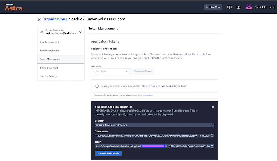The height and width of the screenshot is (161, 277).
Task: Click 'Your token has been generated!' text
Action: pos(113,107)
